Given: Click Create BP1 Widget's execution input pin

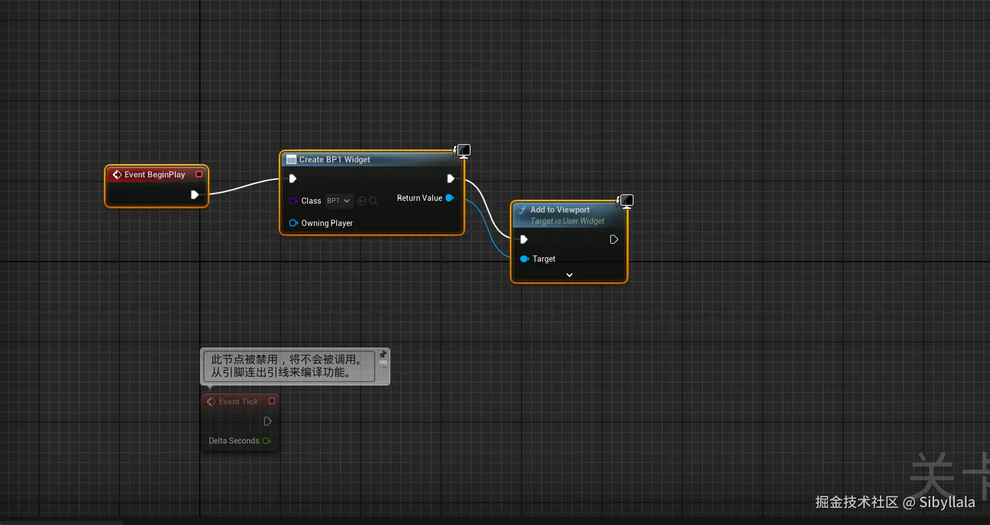Looking at the screenshot, I should [x=293, y=179].
